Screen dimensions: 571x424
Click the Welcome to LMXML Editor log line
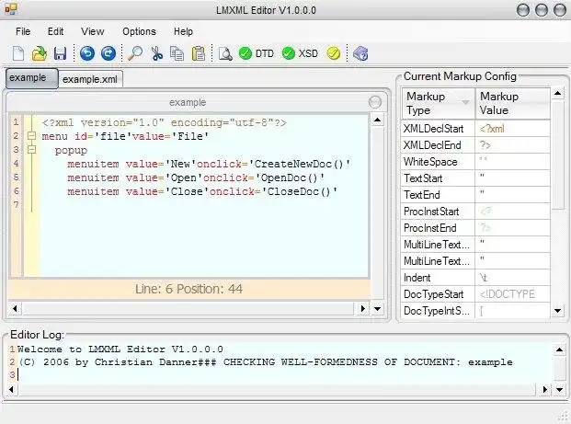[x=120, y=350]
